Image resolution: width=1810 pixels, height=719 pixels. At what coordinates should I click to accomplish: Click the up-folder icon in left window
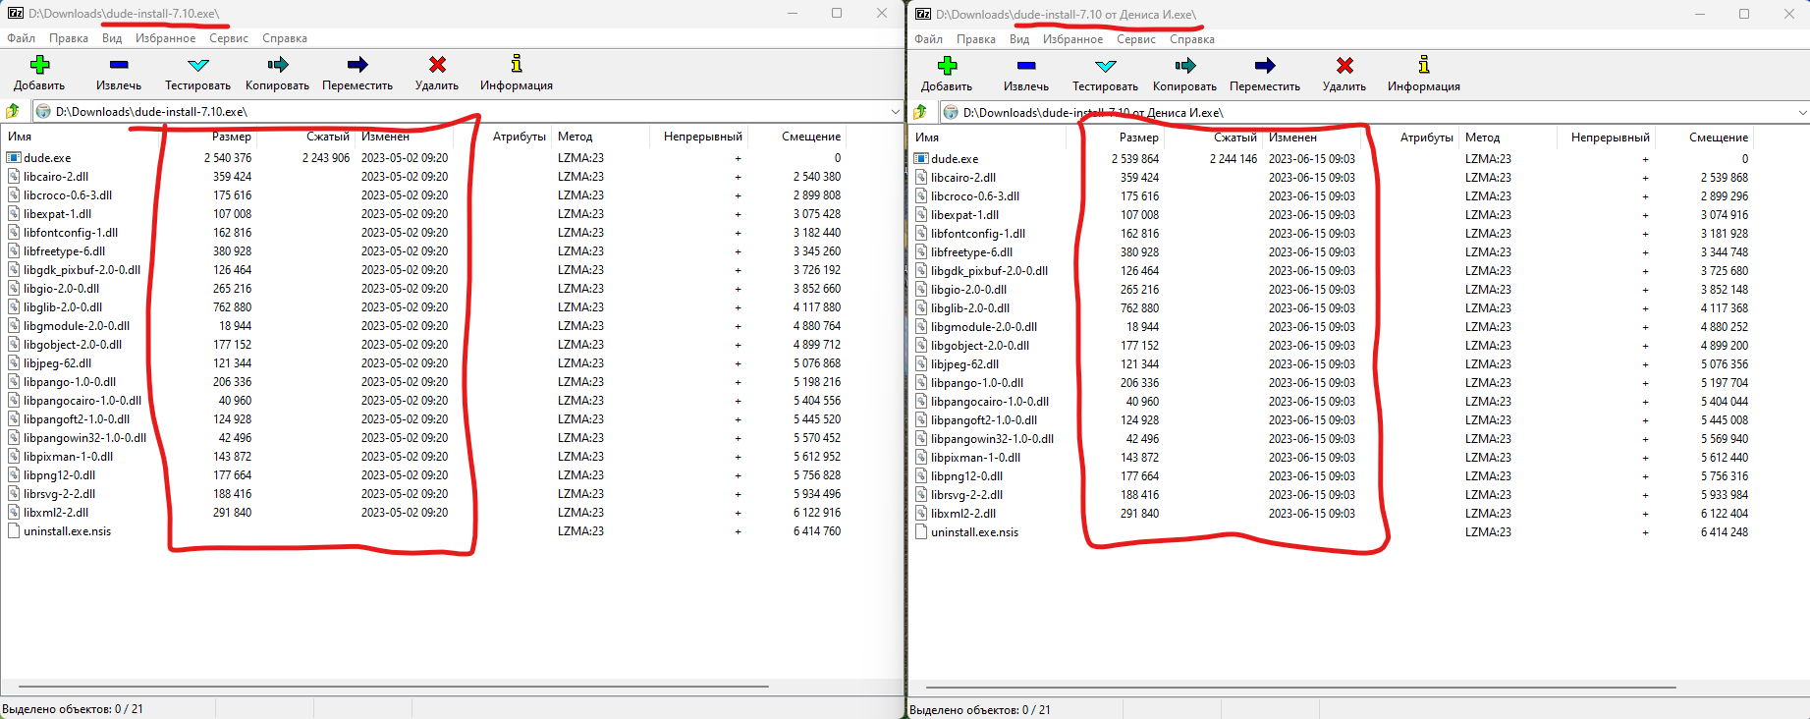click(x=13, y=111)
